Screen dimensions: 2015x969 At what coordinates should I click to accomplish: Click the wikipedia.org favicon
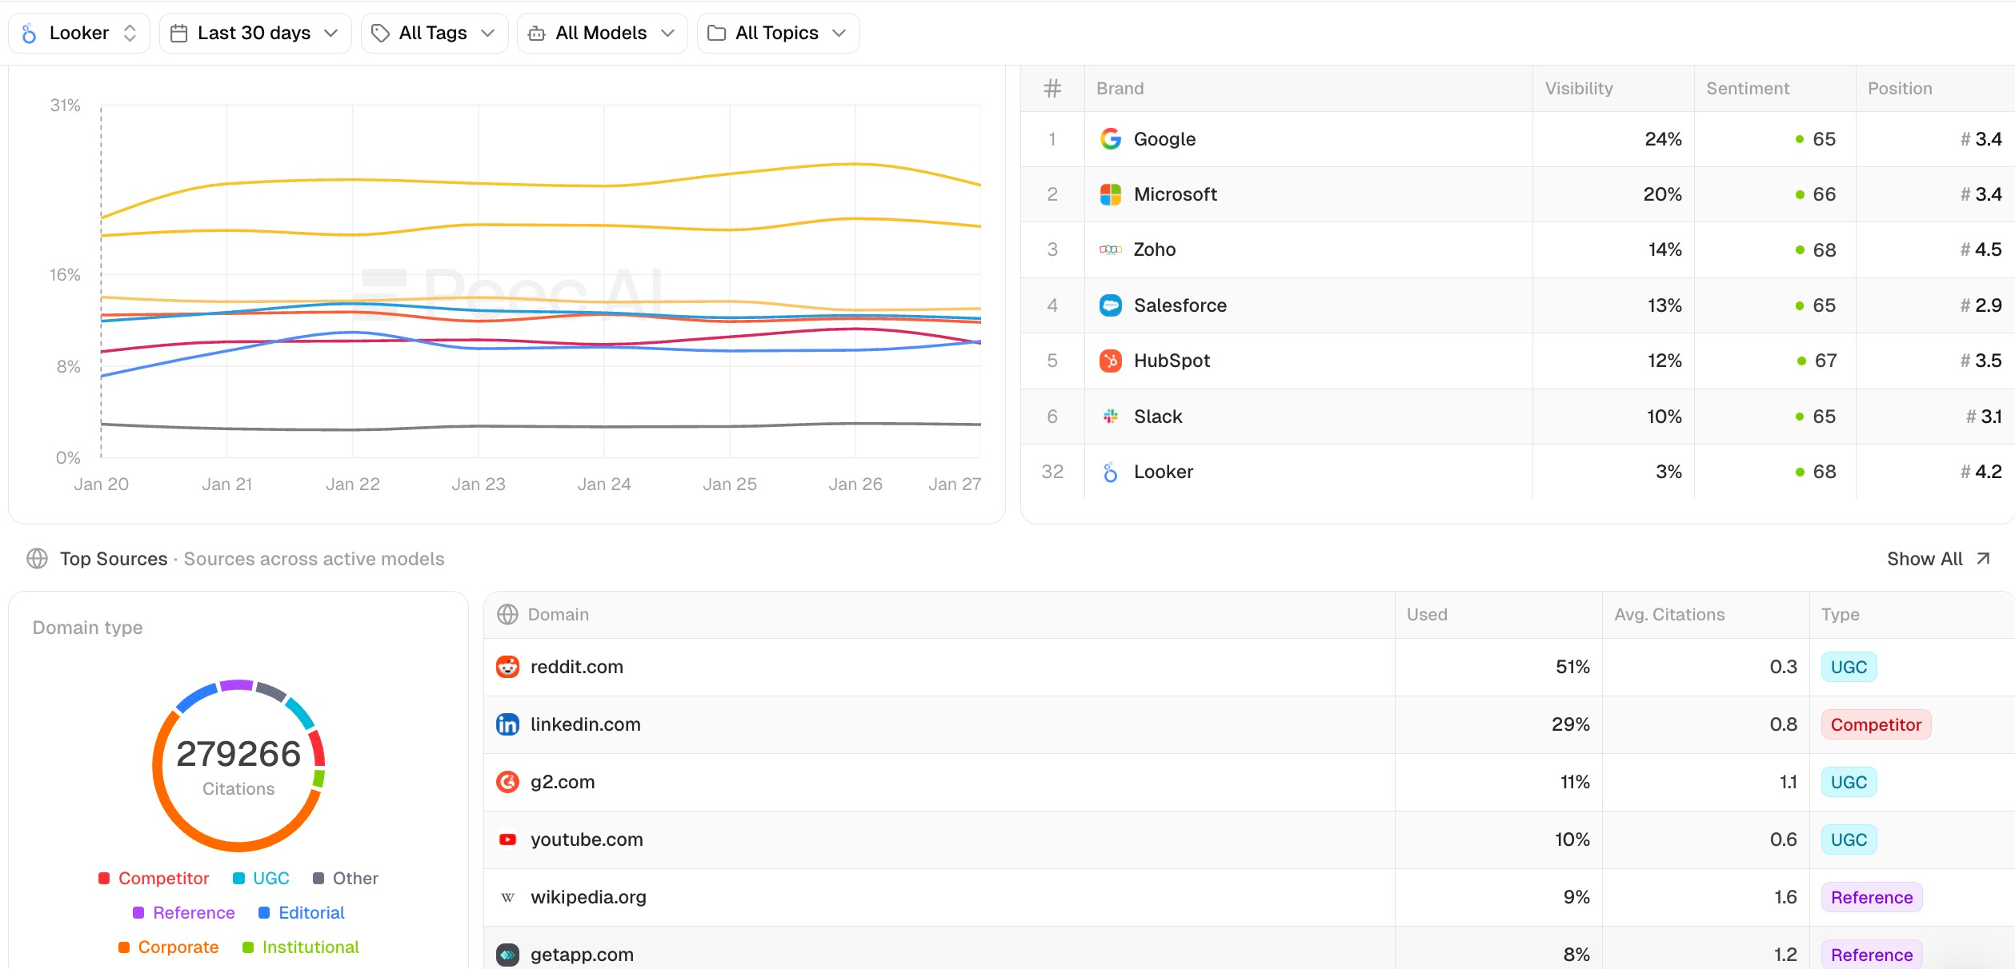pyautogui.click(x=507, y=897)
